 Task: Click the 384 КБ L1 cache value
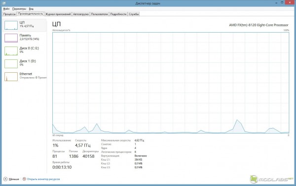[x=138, y=160]
